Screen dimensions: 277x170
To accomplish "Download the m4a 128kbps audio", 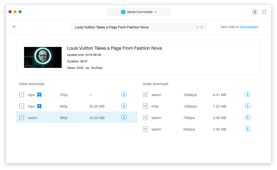I will point(247,106).
